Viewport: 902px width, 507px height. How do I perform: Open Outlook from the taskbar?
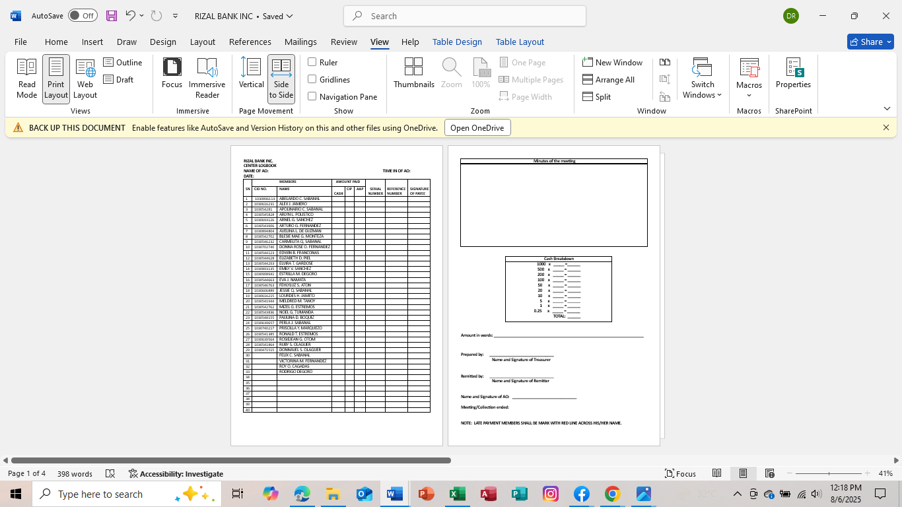pyautogui.click(x=364, y=494)
